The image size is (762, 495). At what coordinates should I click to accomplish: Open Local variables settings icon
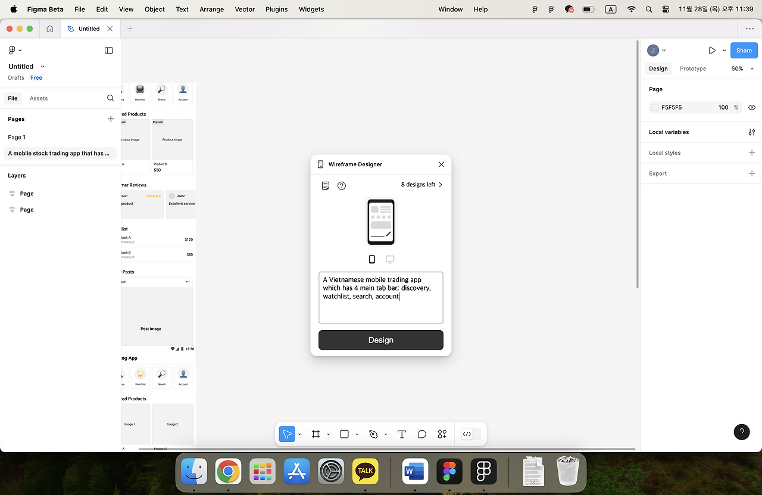[x=752, y=132]
